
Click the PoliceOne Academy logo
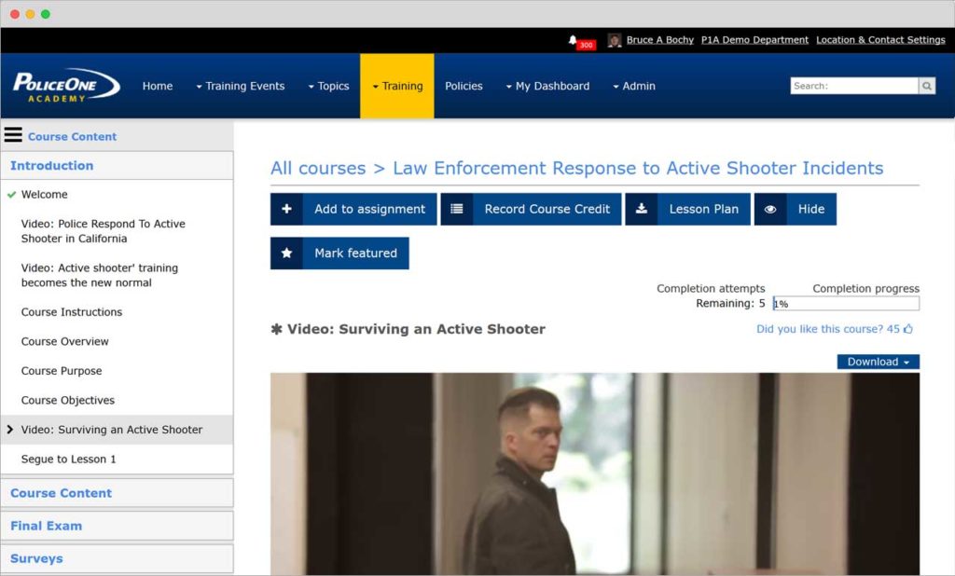coord(65,86)
